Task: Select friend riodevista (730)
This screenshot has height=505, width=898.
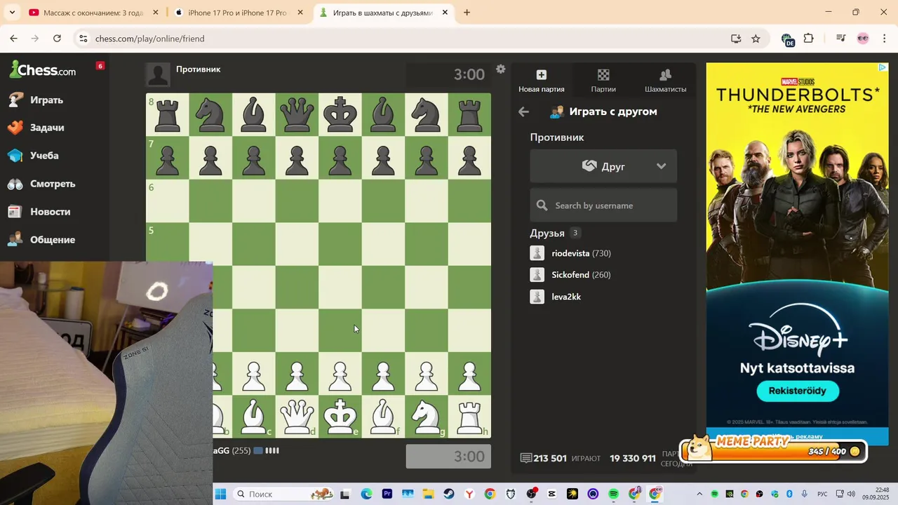Action: click(581, 253)
